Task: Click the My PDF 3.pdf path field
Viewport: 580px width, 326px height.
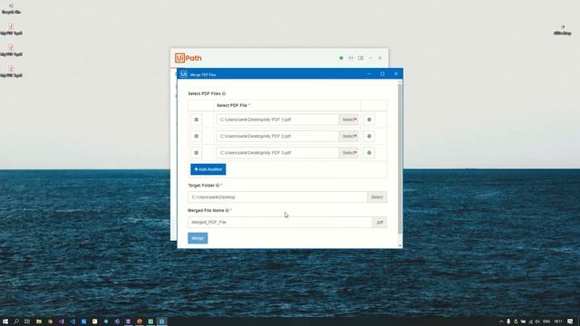Action: click(x=278, y=153)
